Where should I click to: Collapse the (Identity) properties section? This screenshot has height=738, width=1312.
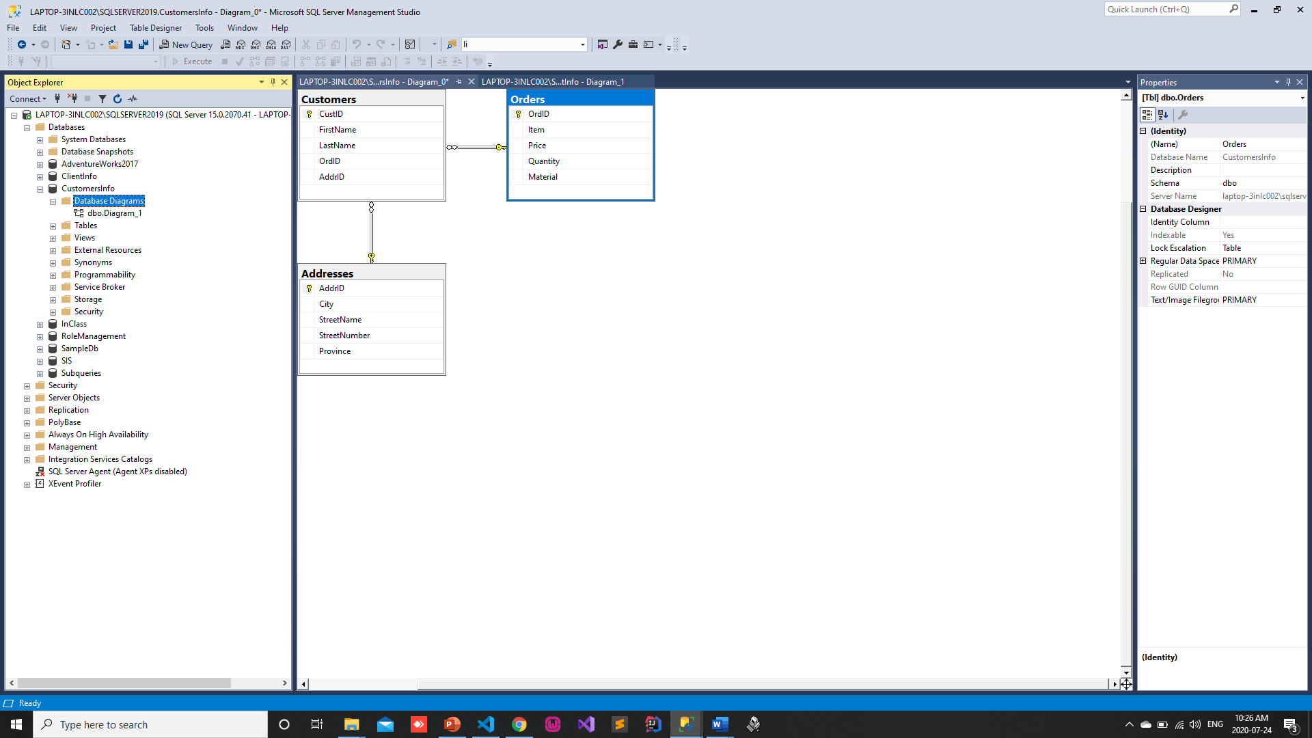tap(1143, 131)
